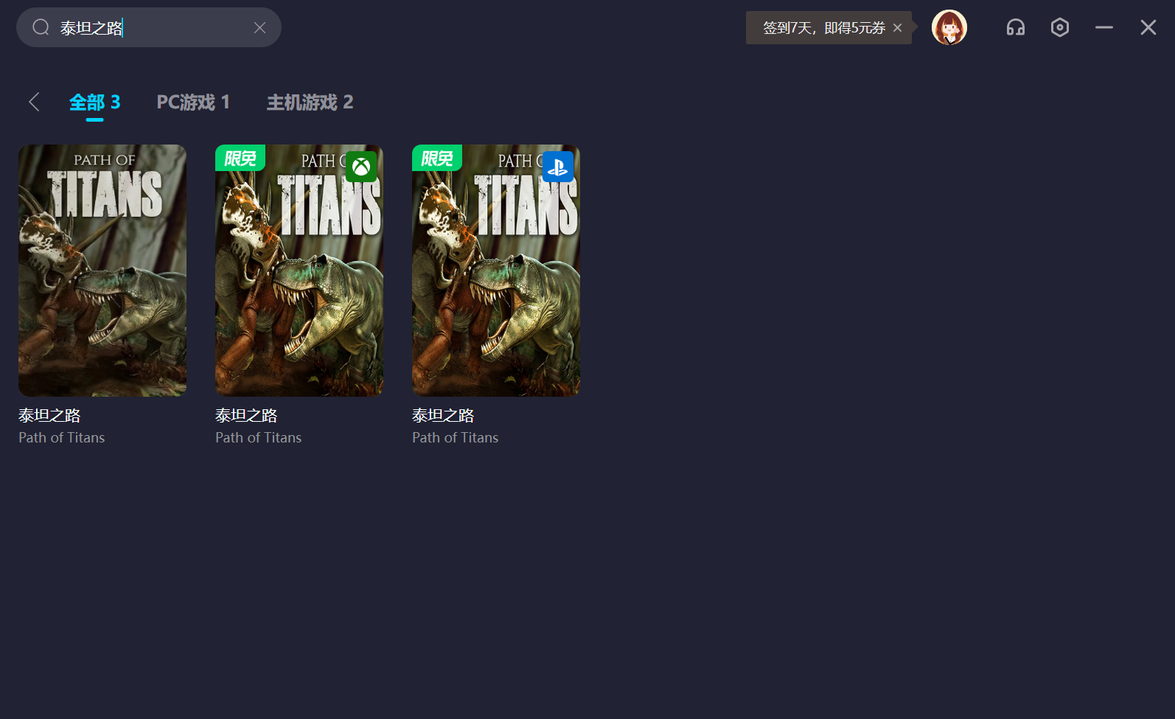Click the search magnifier icon
This screenshot has width=1175, height=719.
pyautogui.click(x=41, y=27)
